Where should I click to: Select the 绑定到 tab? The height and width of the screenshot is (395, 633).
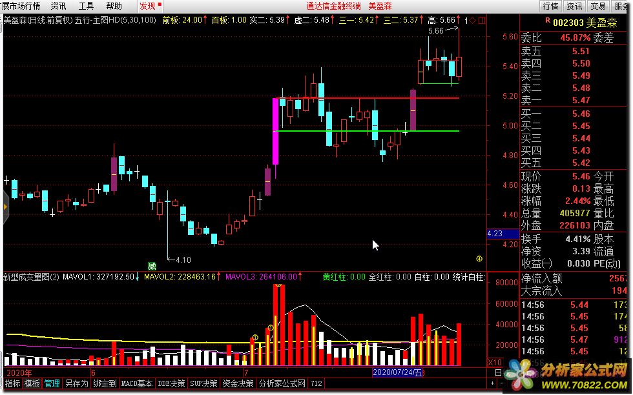coord(105,383)
